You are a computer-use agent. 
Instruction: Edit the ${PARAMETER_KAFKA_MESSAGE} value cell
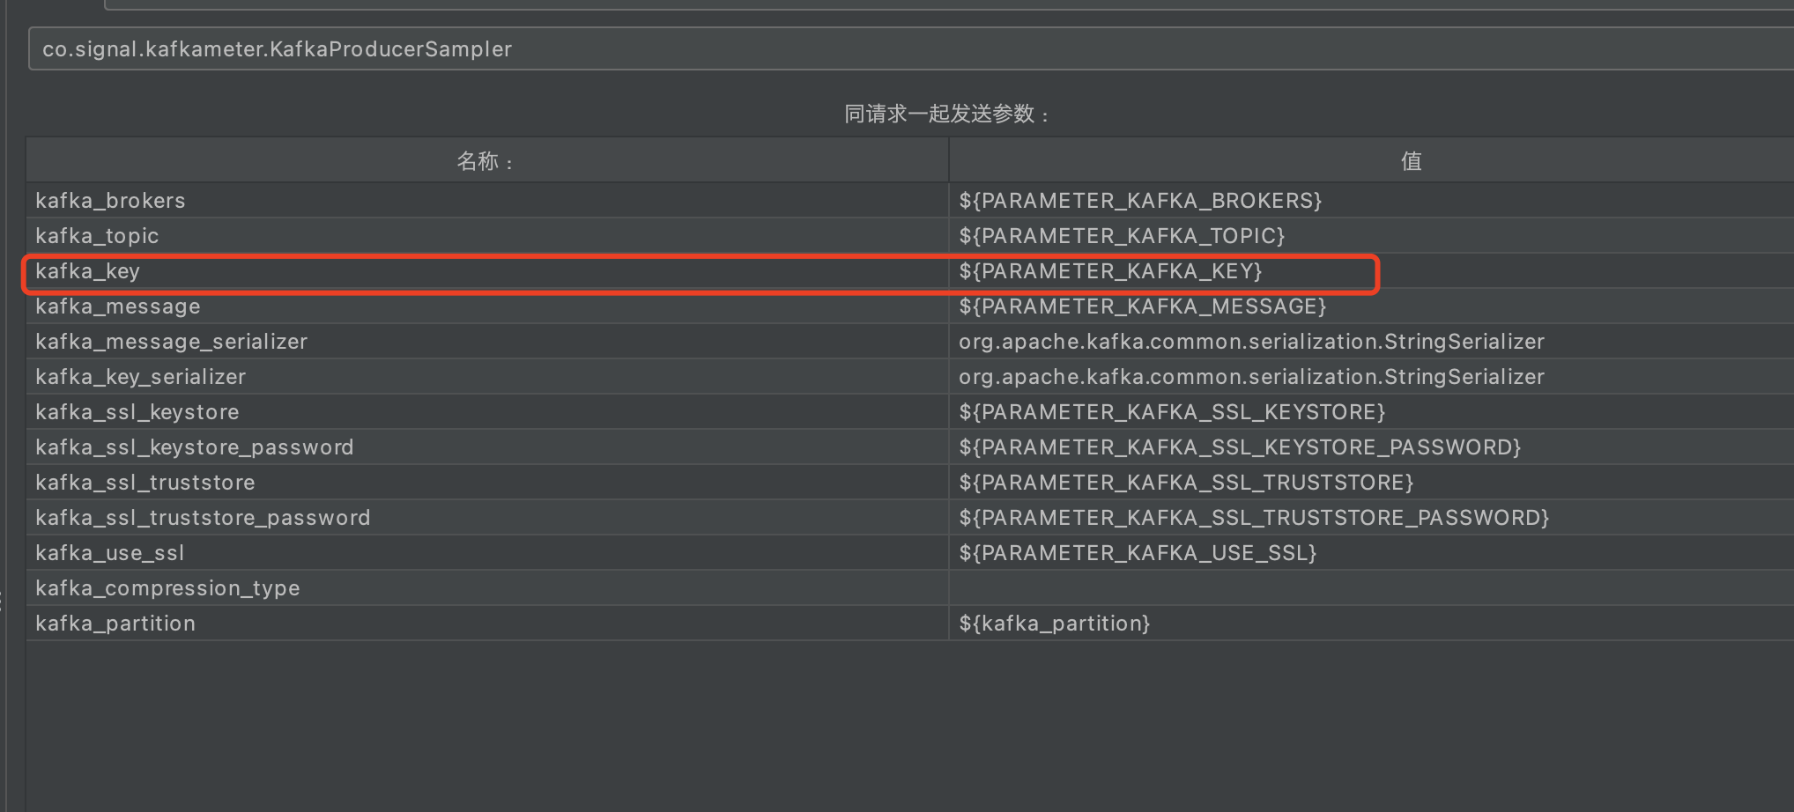(x=1371, y=306)
